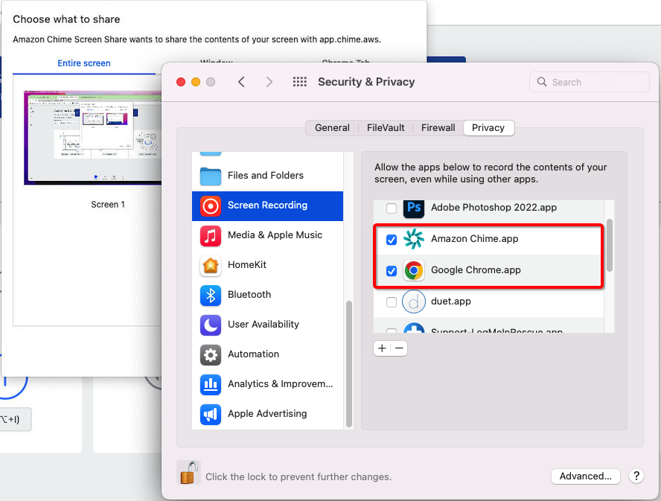Select the Privacy tab

point(488,128)
